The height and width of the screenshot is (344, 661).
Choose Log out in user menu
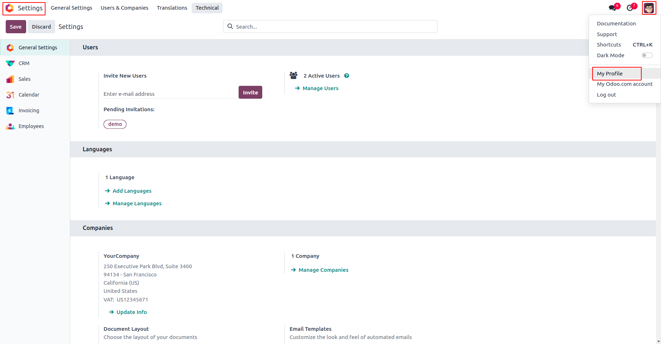[x=607, y=95]
